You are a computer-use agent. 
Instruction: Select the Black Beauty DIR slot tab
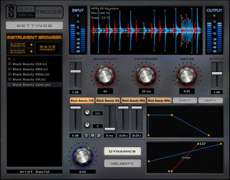pos(82,101)
